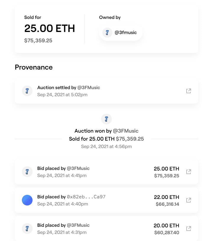Image resolution: width=202 pixels, height=241 pixels.
Task: Open external link for Auction settled entry
Action: click(188, 91)
